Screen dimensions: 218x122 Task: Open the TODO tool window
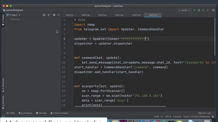11,113
